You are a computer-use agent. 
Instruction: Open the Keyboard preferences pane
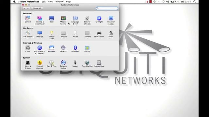(63, 34)
